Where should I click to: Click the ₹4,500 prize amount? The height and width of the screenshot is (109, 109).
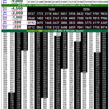tap(17, 8)
